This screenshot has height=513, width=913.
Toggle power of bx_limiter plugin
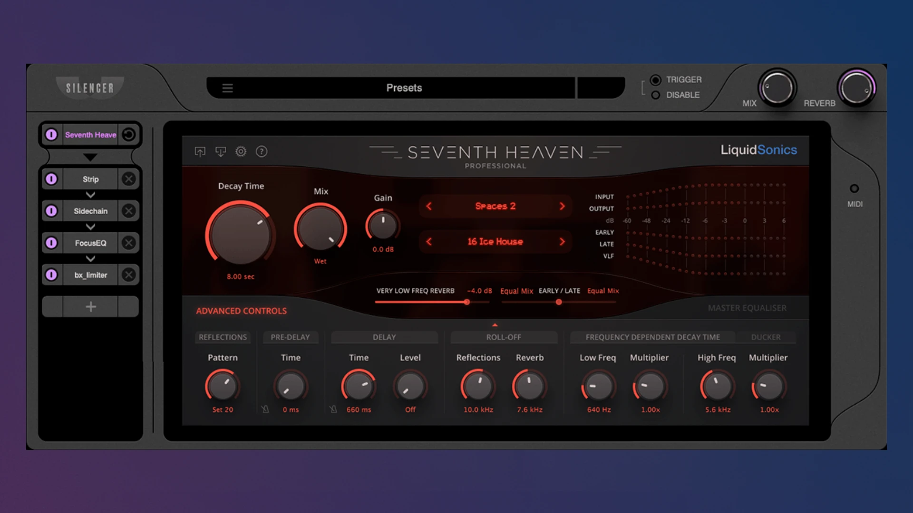pos(51,275)
